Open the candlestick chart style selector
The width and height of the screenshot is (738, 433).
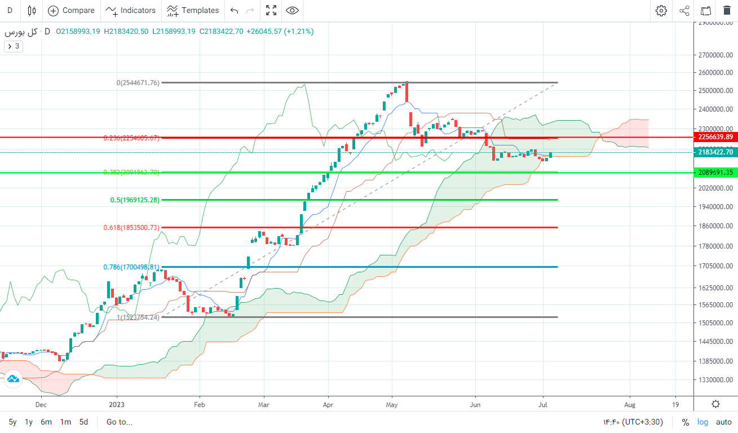(32, 10)
